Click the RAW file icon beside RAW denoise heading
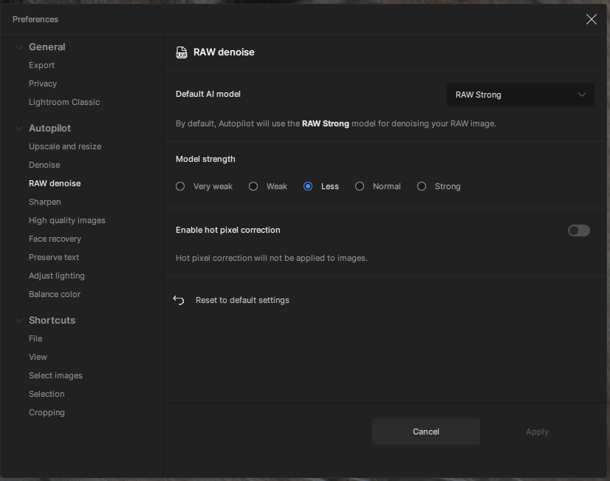610x481 pixels. pos(181,52)
